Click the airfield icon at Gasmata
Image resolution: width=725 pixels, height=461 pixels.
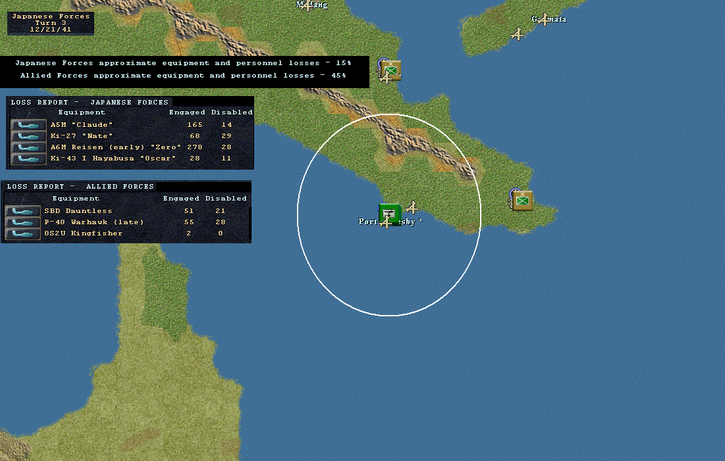pyautogui.click(x=545, y=20)
